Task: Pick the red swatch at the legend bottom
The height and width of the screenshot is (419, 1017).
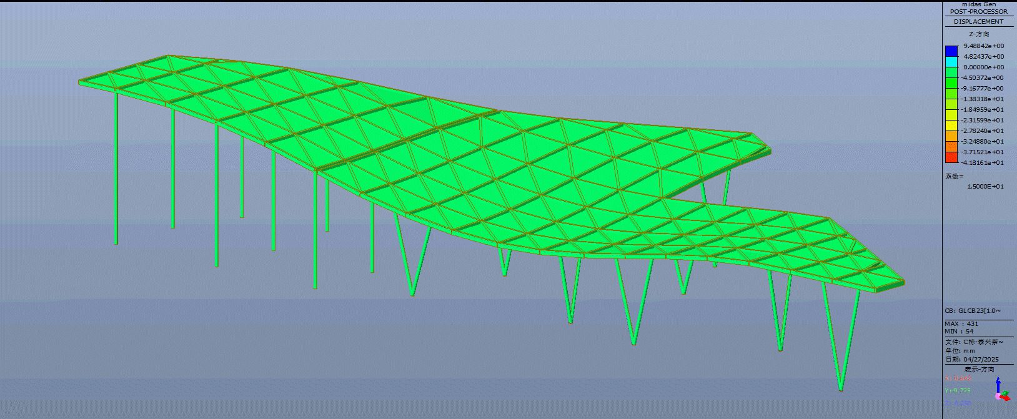Action: point(951,157)
